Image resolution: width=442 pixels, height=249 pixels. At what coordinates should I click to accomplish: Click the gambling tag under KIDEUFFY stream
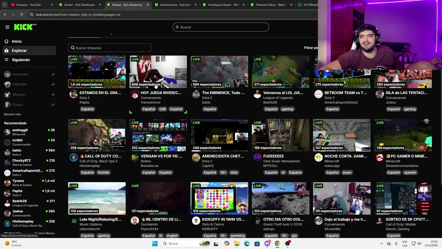point(238,236)
